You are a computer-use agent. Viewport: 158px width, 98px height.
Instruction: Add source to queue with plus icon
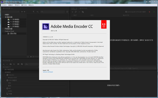[x=72, y=12]
